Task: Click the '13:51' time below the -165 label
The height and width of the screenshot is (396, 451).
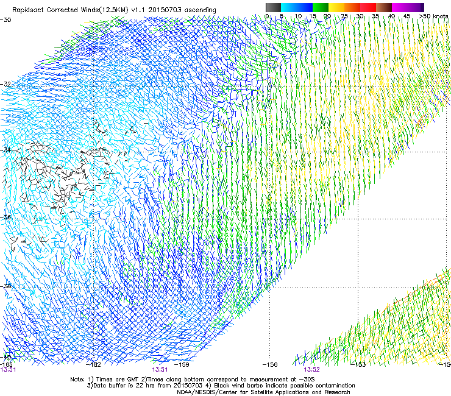Action: coord(8,370)
